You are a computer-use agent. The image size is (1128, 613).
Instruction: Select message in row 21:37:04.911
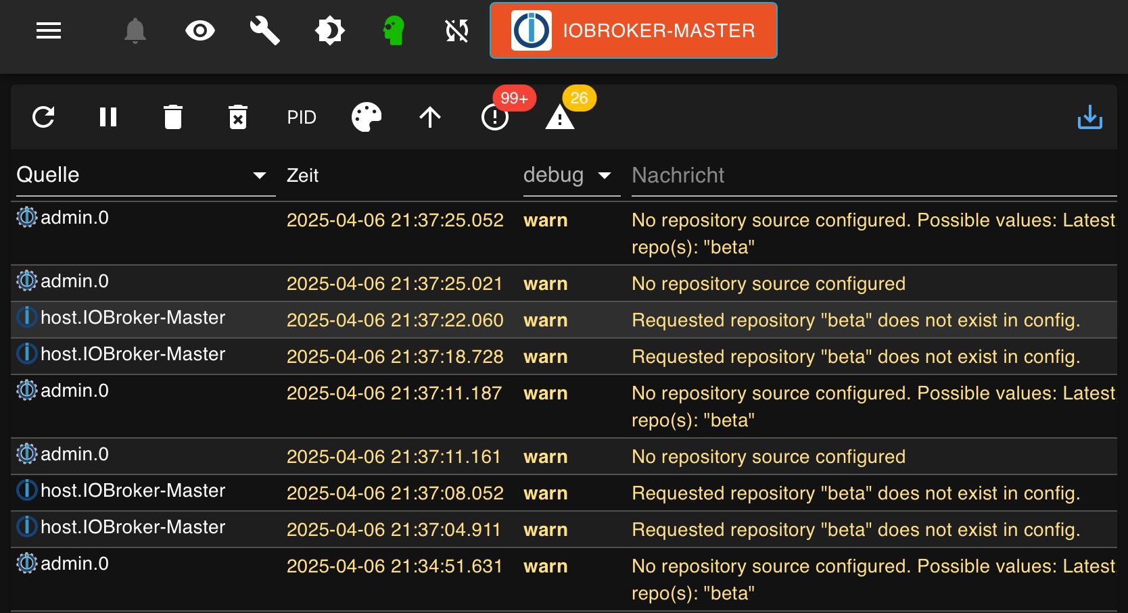point(855,530)
